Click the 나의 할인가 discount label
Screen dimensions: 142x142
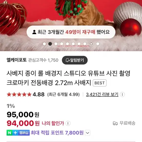[53, 123]
